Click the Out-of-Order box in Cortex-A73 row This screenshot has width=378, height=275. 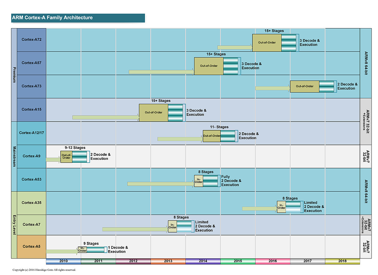tap(305, 86)
